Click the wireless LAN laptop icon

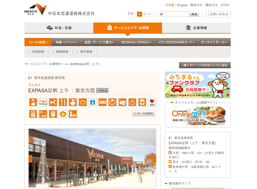click(x=43, y=114)
